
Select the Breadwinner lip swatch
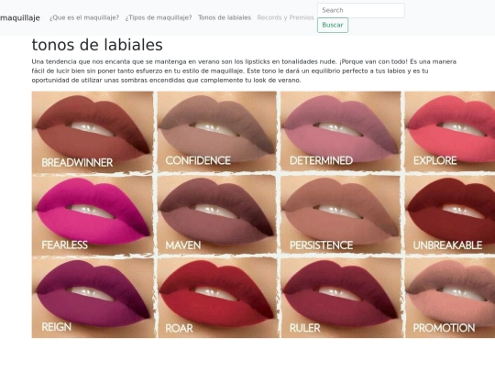[x=93, y=132]
